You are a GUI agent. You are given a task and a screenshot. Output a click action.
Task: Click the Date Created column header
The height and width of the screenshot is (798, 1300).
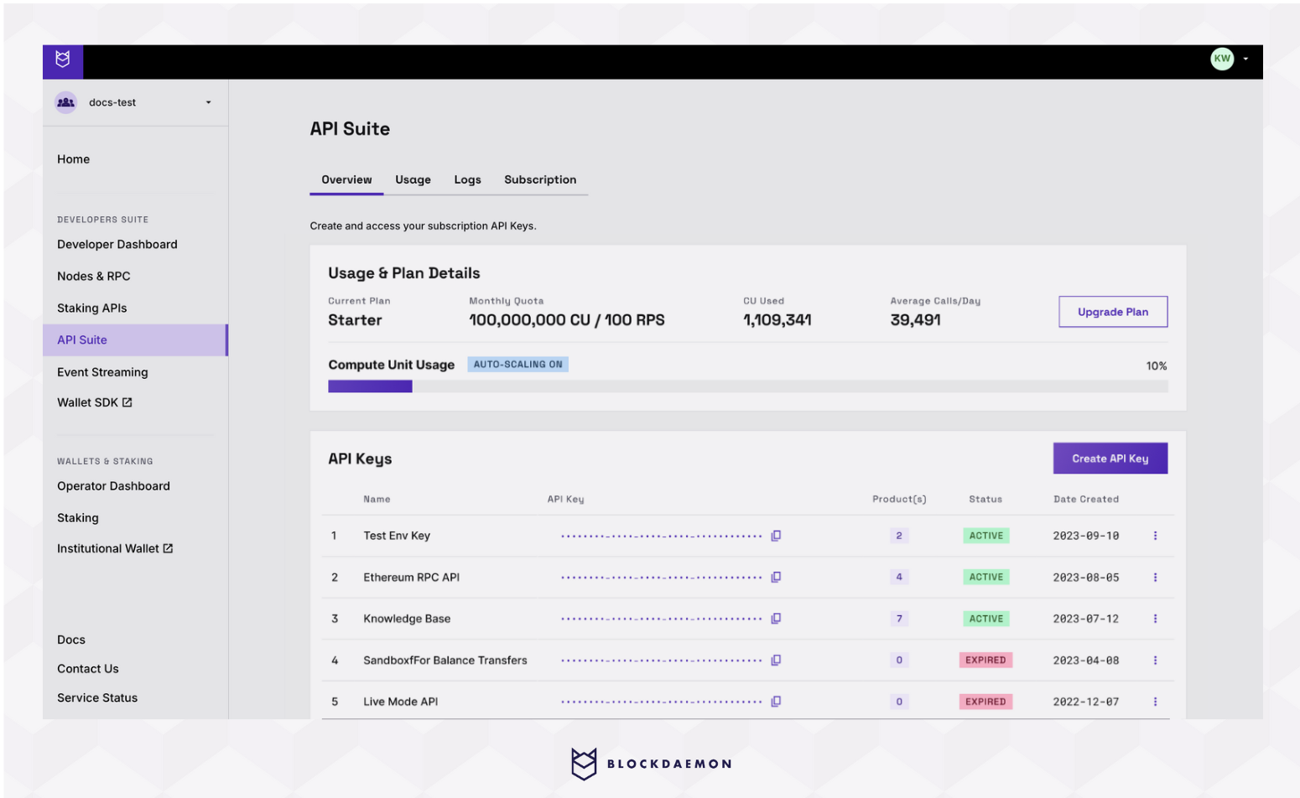click(x=1086, y=500)
